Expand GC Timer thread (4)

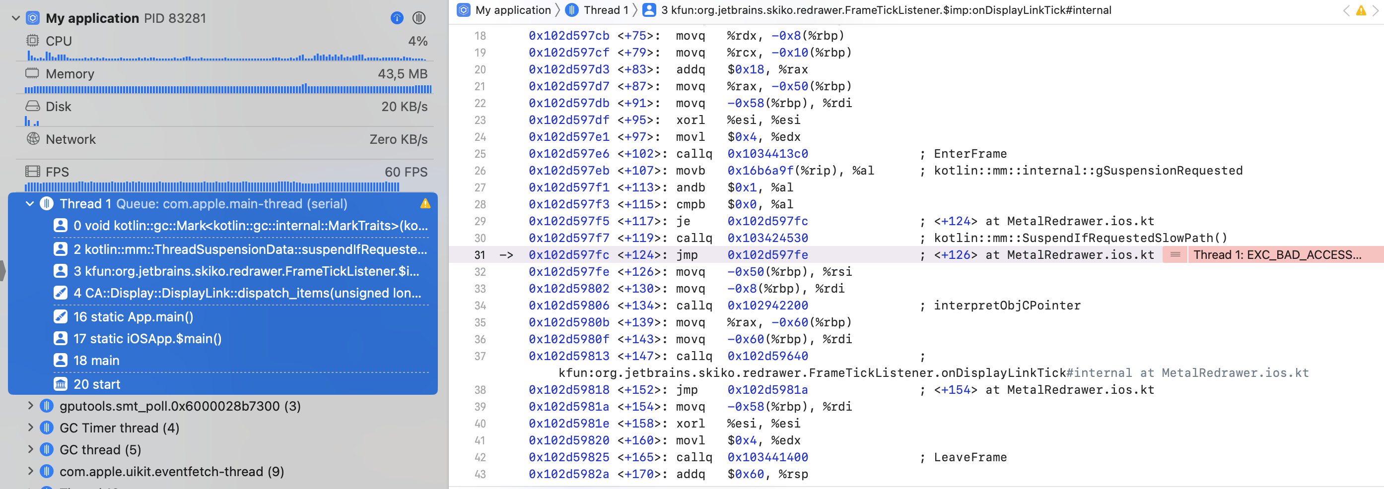coord(30,428)
